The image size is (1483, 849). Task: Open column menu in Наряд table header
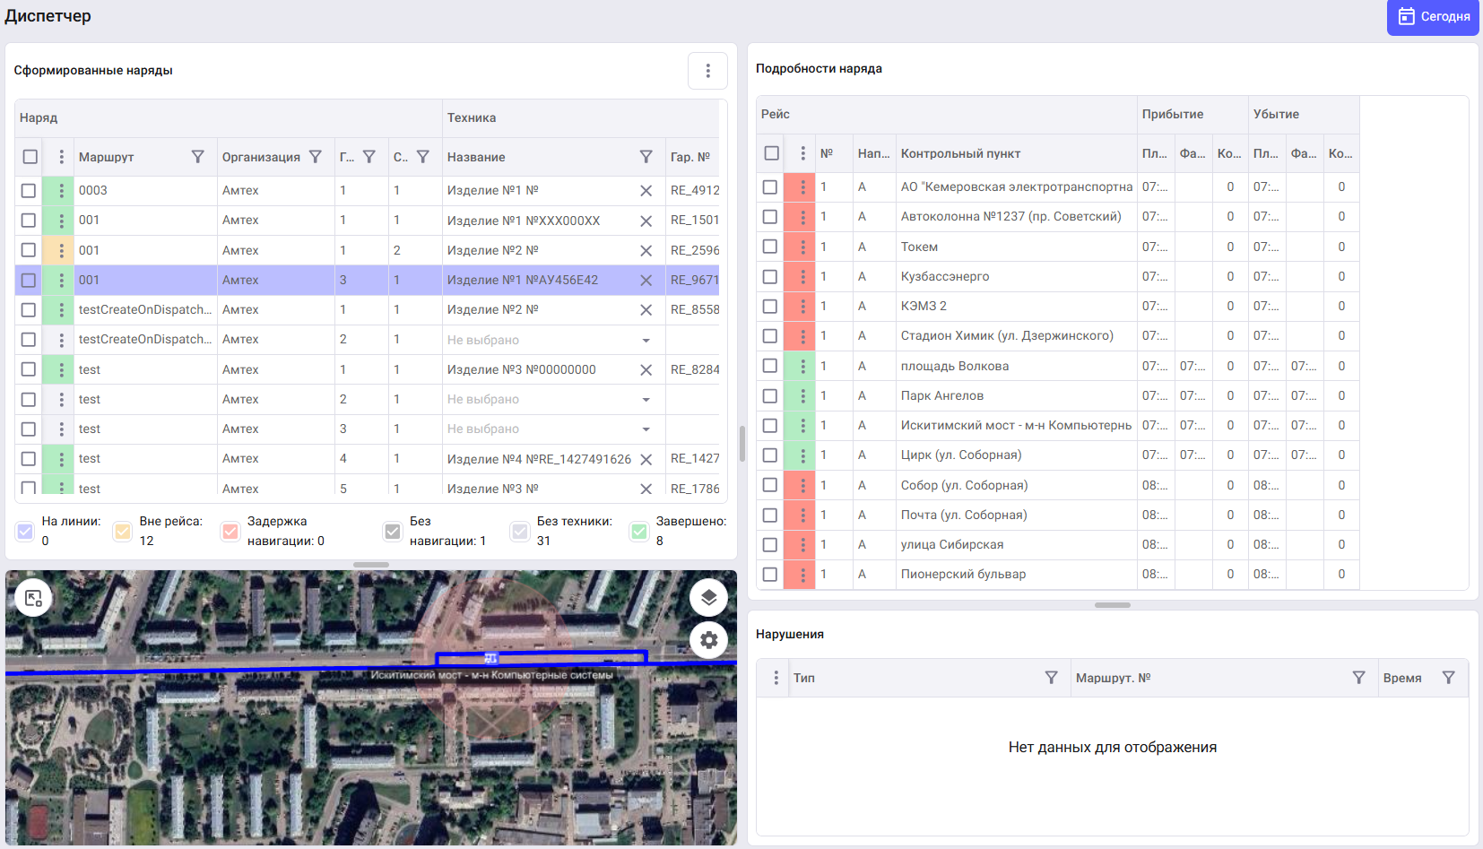(61, 157)
